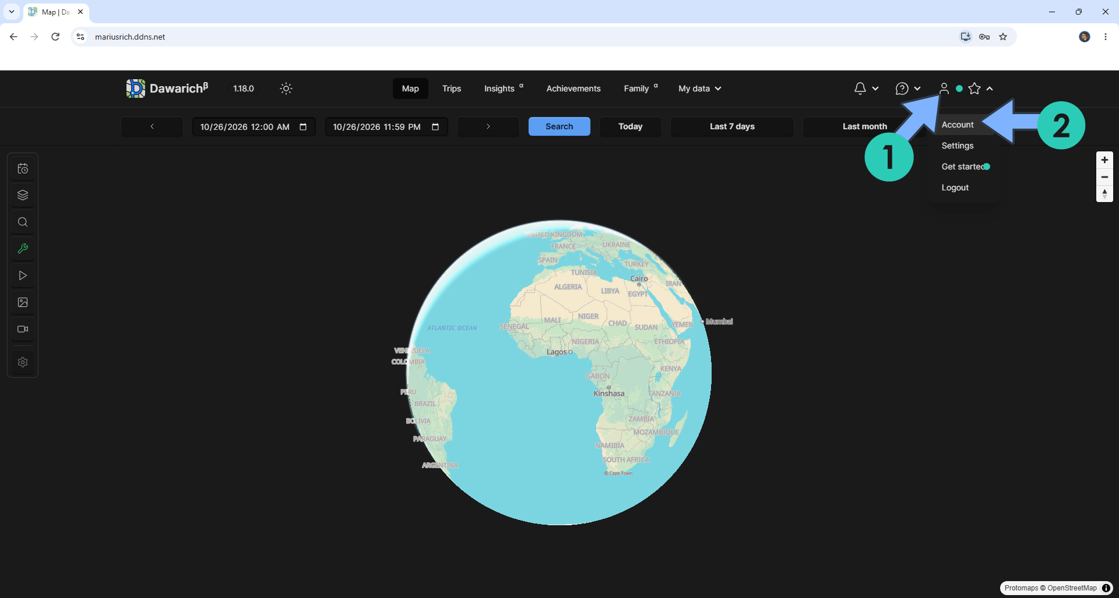The height and width of the screenshot is (598, 1119).
Task: Switch to the Map tab
Action: pos(410,89)
